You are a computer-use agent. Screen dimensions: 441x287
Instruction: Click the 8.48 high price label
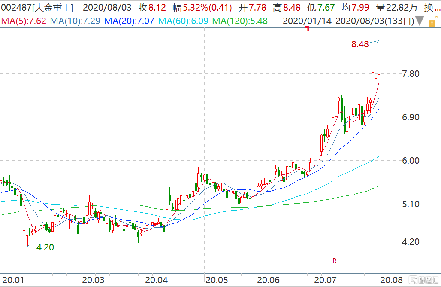(360, 44)
